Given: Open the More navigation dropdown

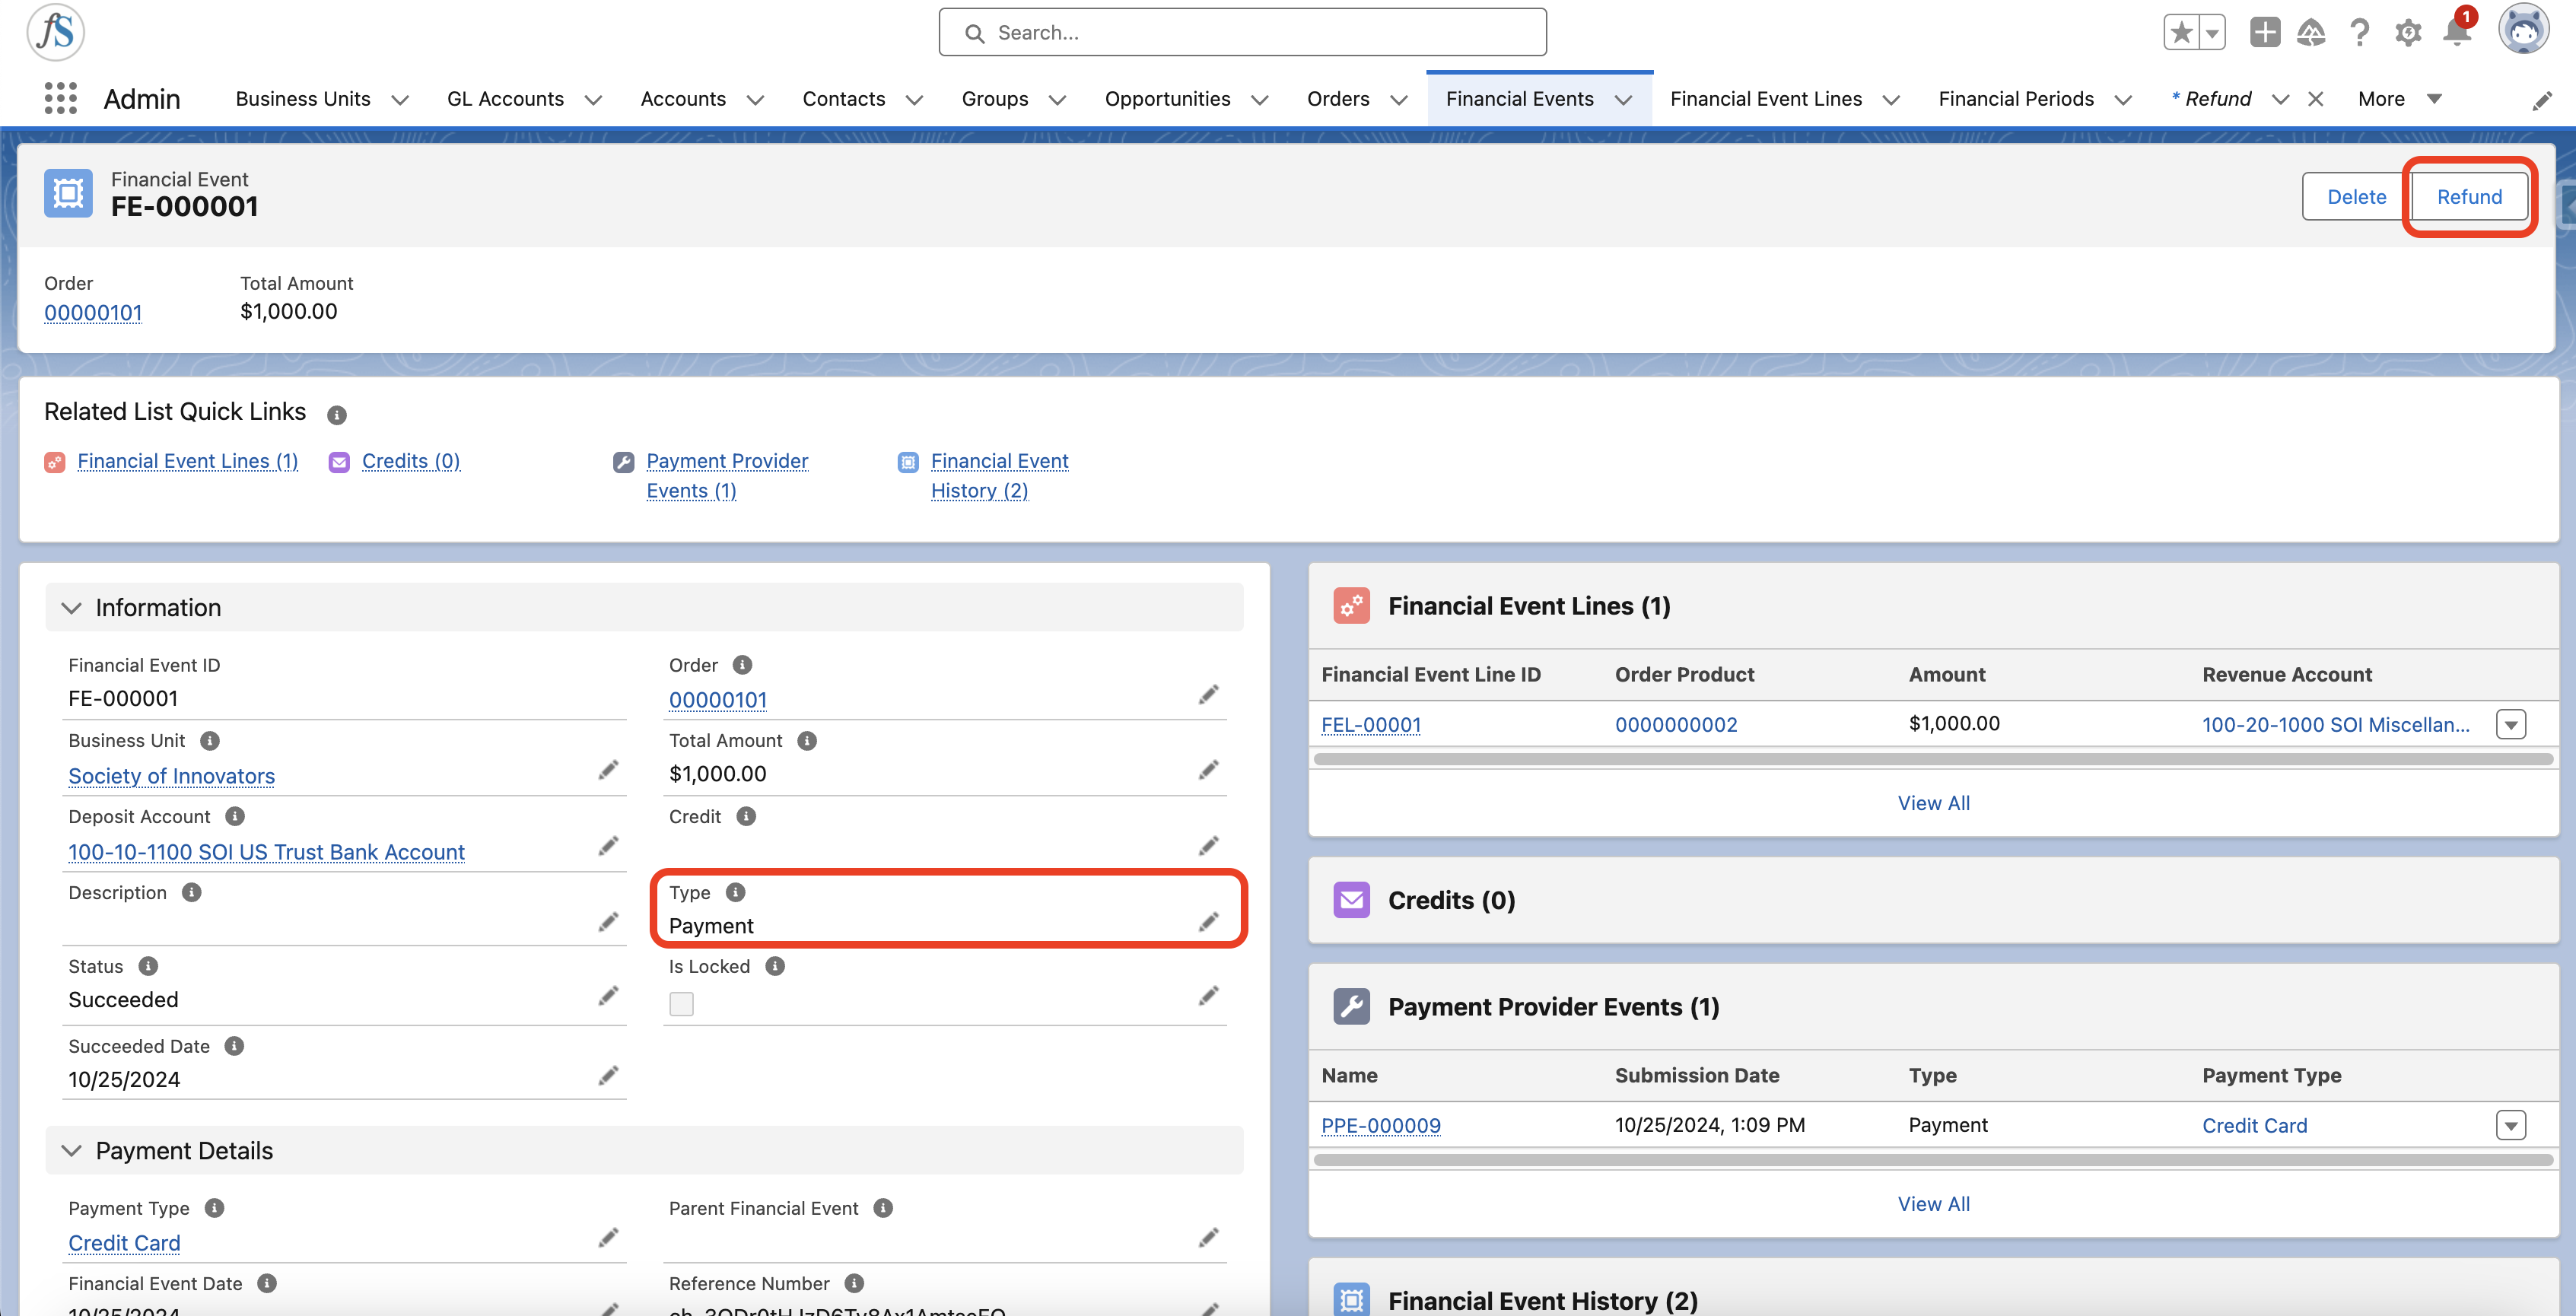Looking at the screenshot, I should pyautogui.click(x=2400, y=99).
